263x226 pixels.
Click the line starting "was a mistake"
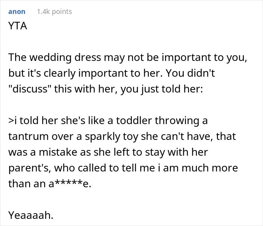click(x=108, y=152)
